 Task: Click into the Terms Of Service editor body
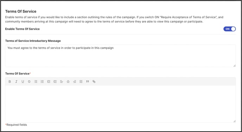[x=120, y=104]
